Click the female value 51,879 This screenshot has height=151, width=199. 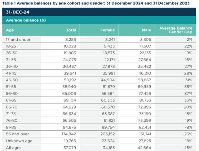pos(109,87)
